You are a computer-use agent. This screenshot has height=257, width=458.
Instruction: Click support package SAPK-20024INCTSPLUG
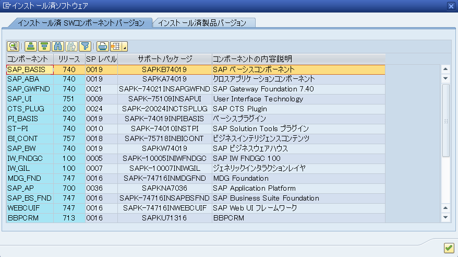[165, 109]
